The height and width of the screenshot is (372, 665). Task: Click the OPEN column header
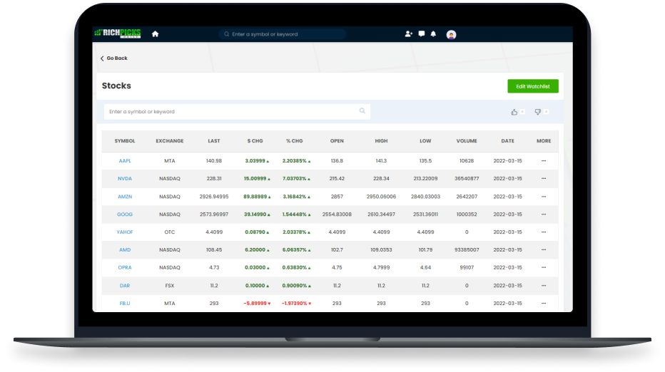tap(337, 141)
